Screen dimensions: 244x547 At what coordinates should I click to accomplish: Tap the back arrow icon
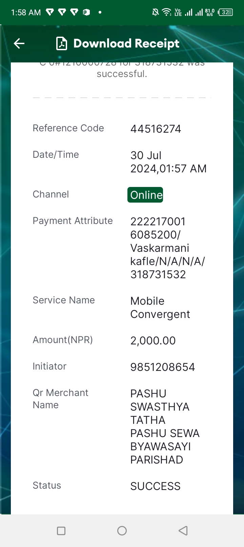[x=19, y=43]
